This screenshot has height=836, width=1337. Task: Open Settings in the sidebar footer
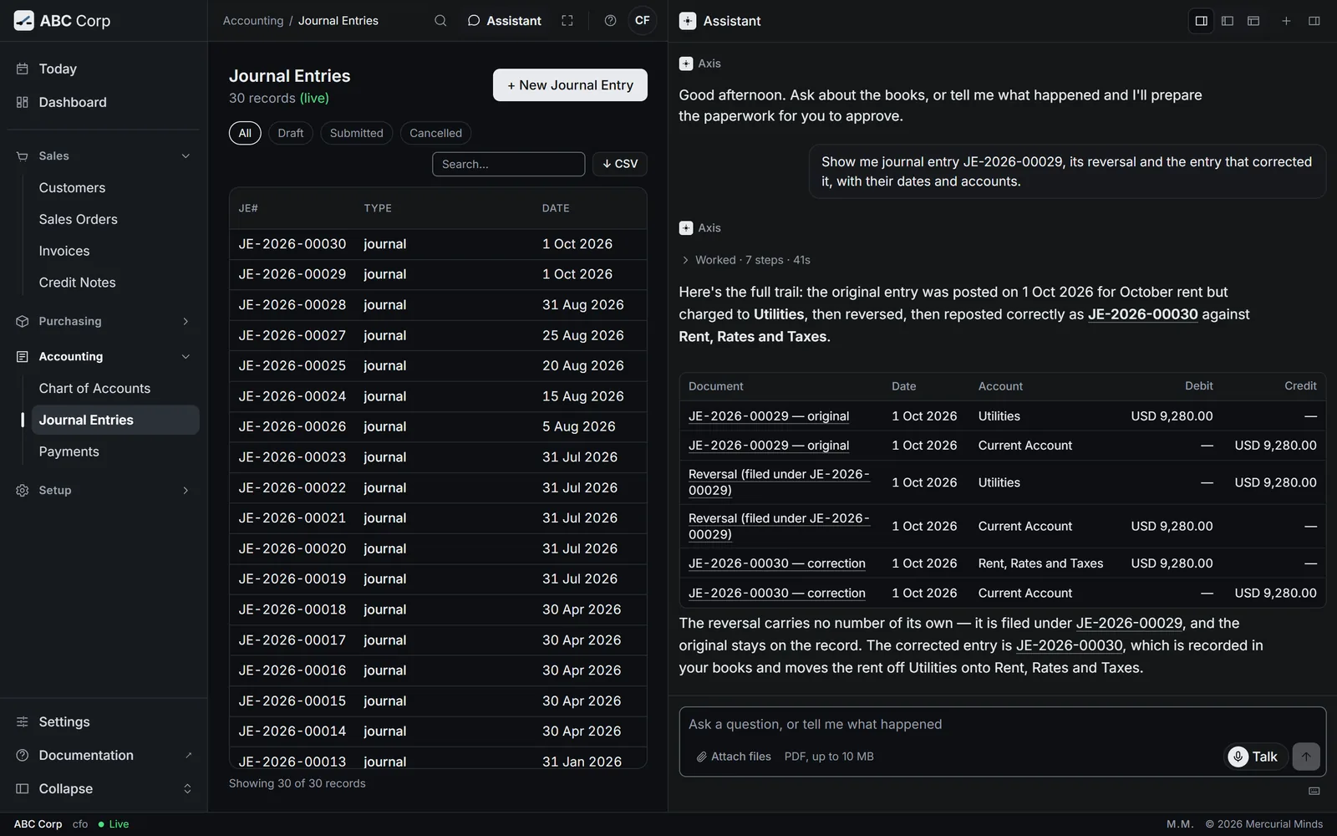(x=104, y=721)
